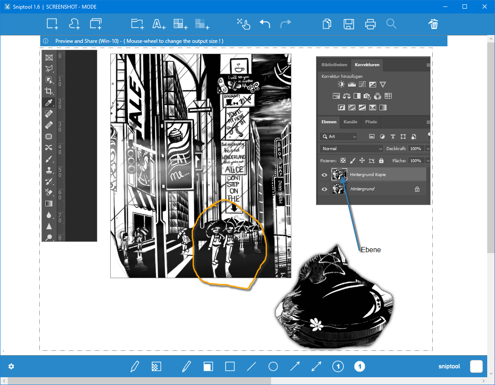Toggle eye of the italic Hintergrund layer

(324, 189)
